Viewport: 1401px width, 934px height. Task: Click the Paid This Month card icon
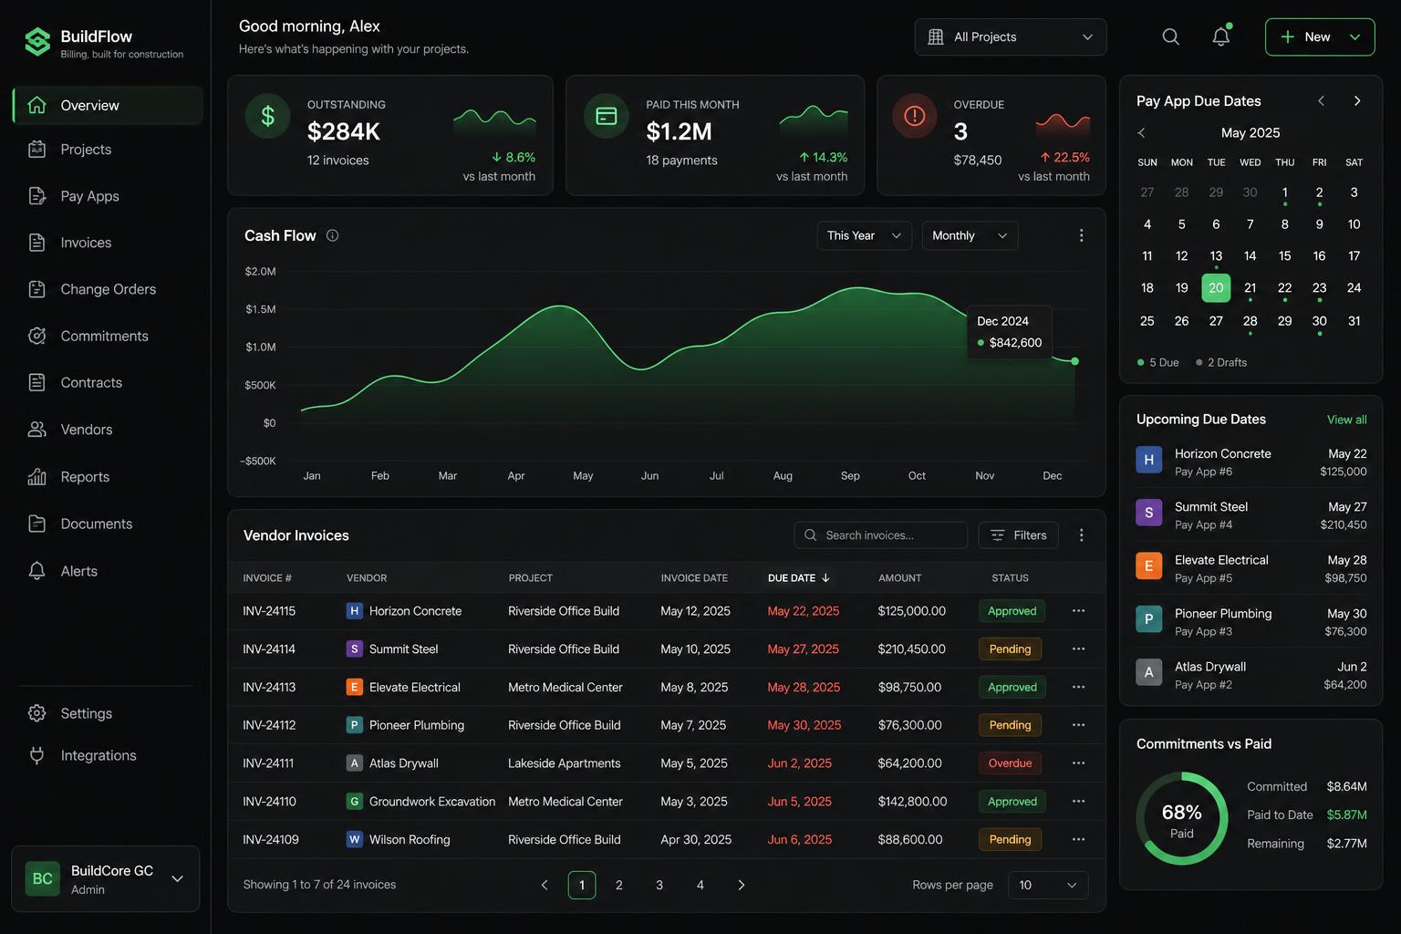coord(607,116)
